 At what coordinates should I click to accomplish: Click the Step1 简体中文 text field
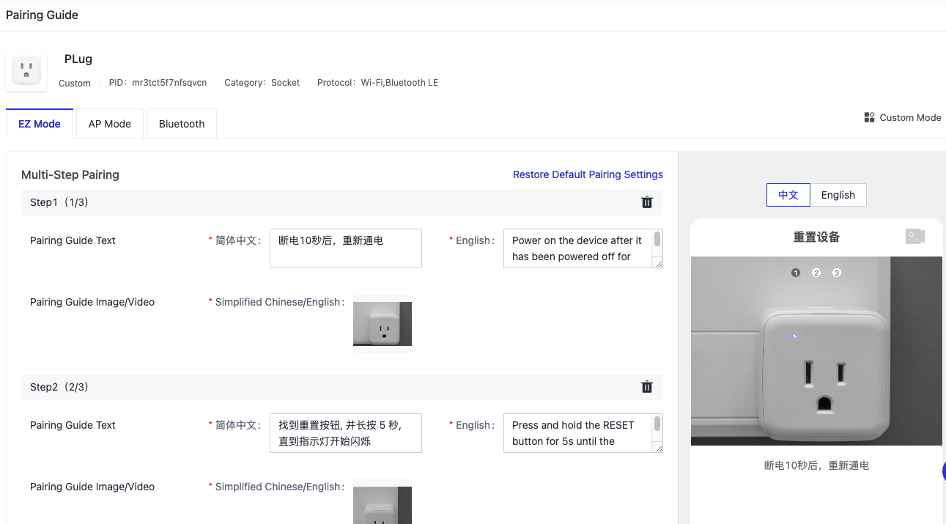(345, 248)
